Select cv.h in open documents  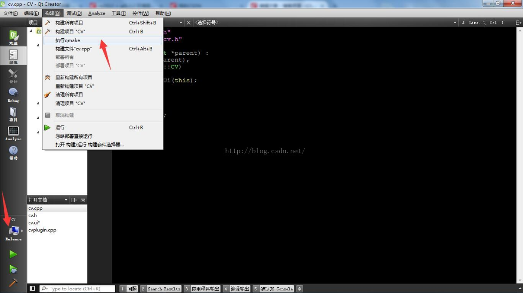(57, 215)
